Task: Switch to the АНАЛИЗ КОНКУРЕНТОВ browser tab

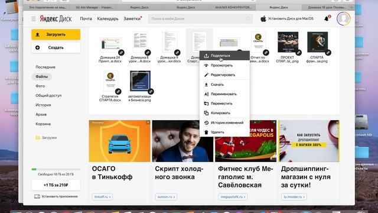Action: [x=233, y=8]
